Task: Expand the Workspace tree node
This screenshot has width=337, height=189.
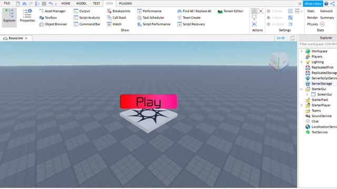Action: pyautogui.click(x=301, y=51)
